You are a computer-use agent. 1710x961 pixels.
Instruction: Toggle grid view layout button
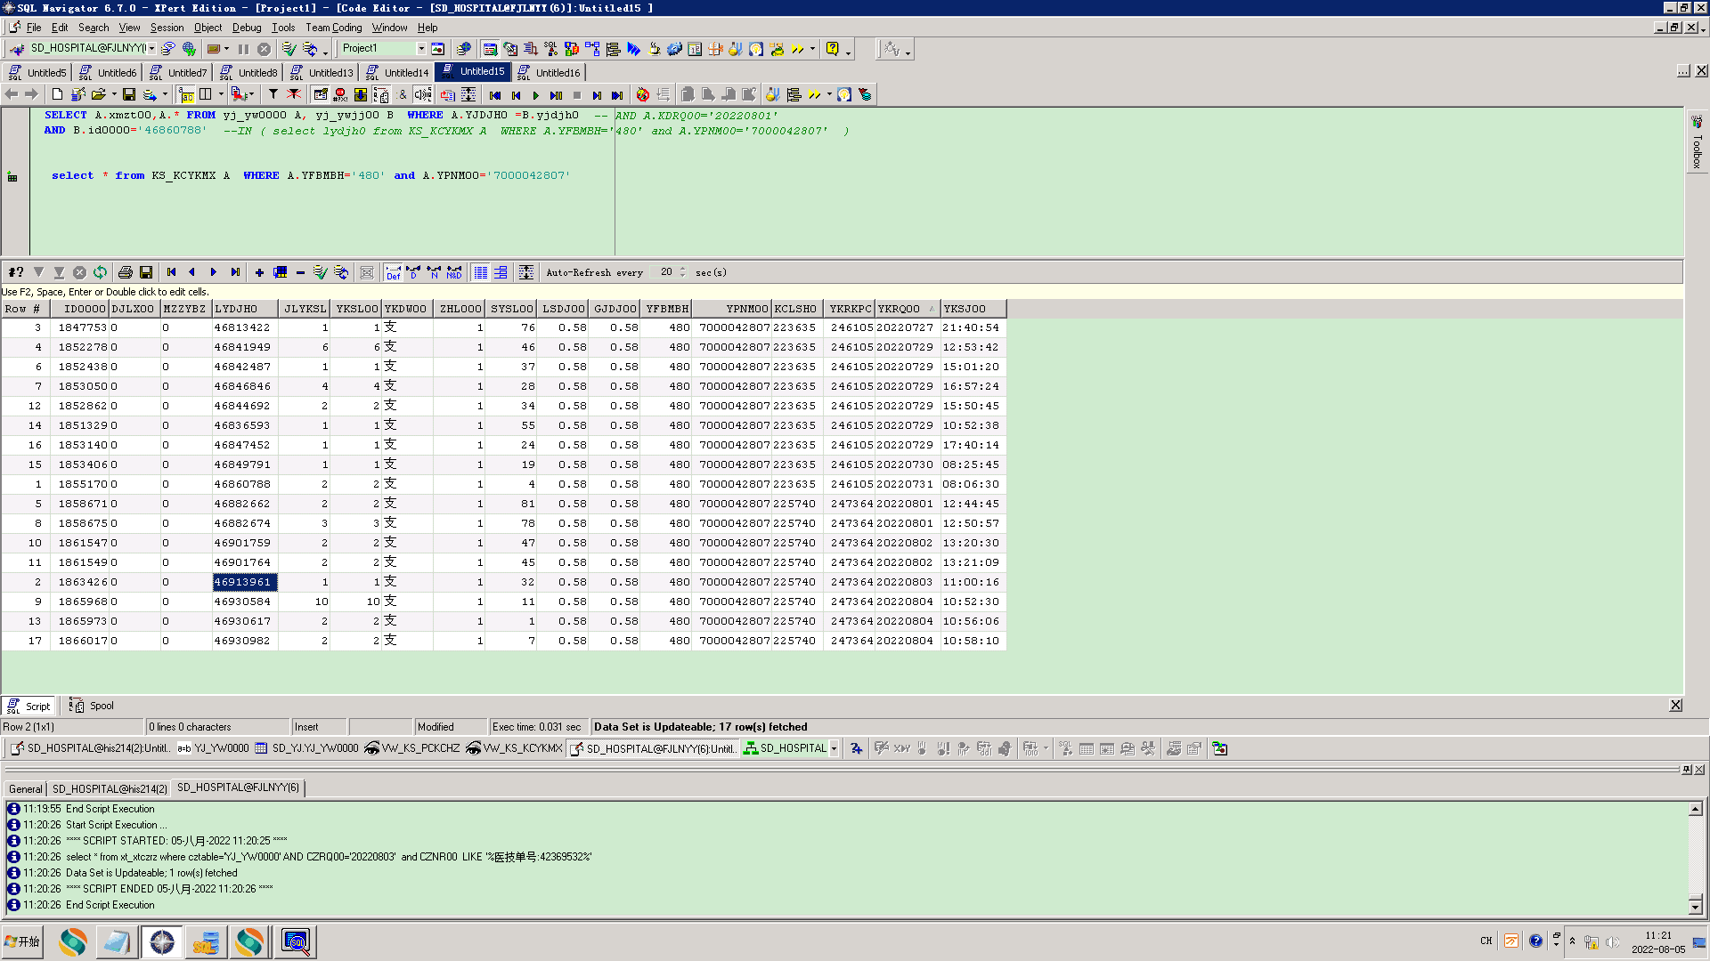pos(481,272)
